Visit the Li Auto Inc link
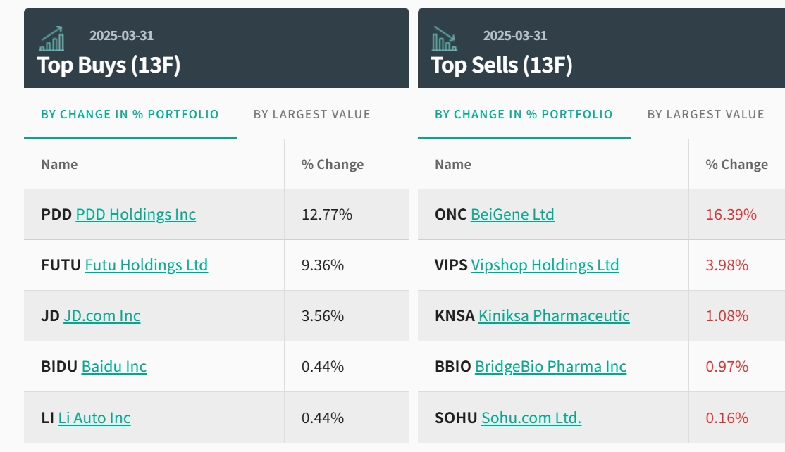This screenshot has height=452, width=785. (94, 418)
